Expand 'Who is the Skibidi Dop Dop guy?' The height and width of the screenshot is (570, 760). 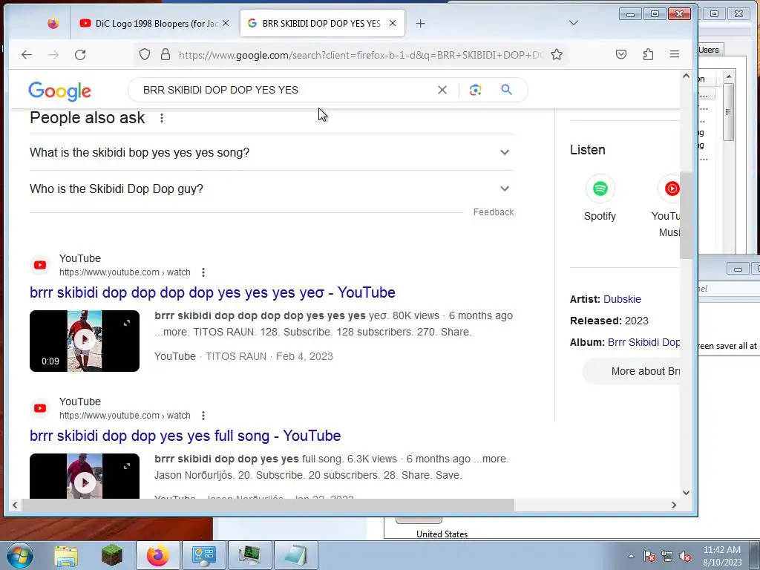pos(272,189)
